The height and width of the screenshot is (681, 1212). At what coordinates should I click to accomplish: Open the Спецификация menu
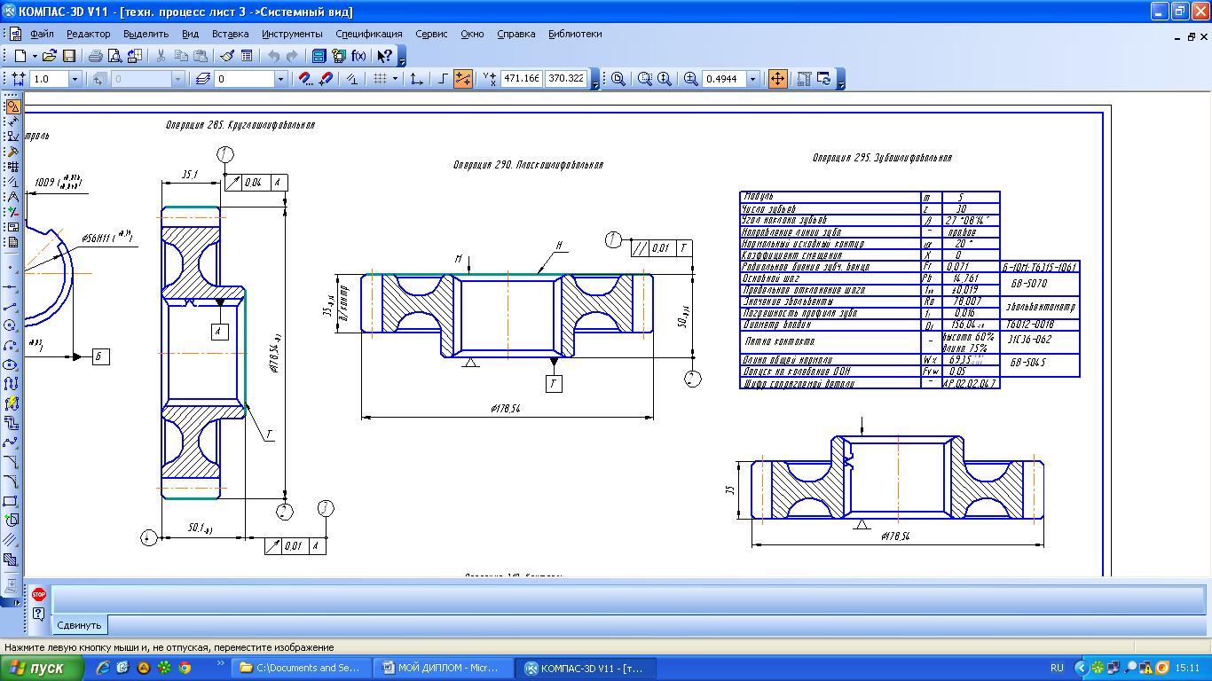click(x=369, y=34)
